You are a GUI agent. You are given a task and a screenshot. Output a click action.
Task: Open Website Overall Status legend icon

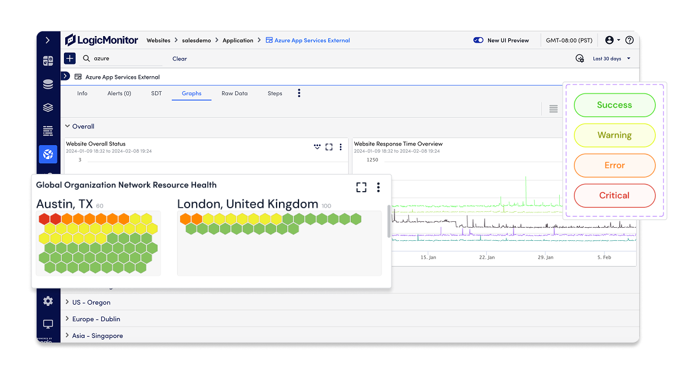click(317, 147)
